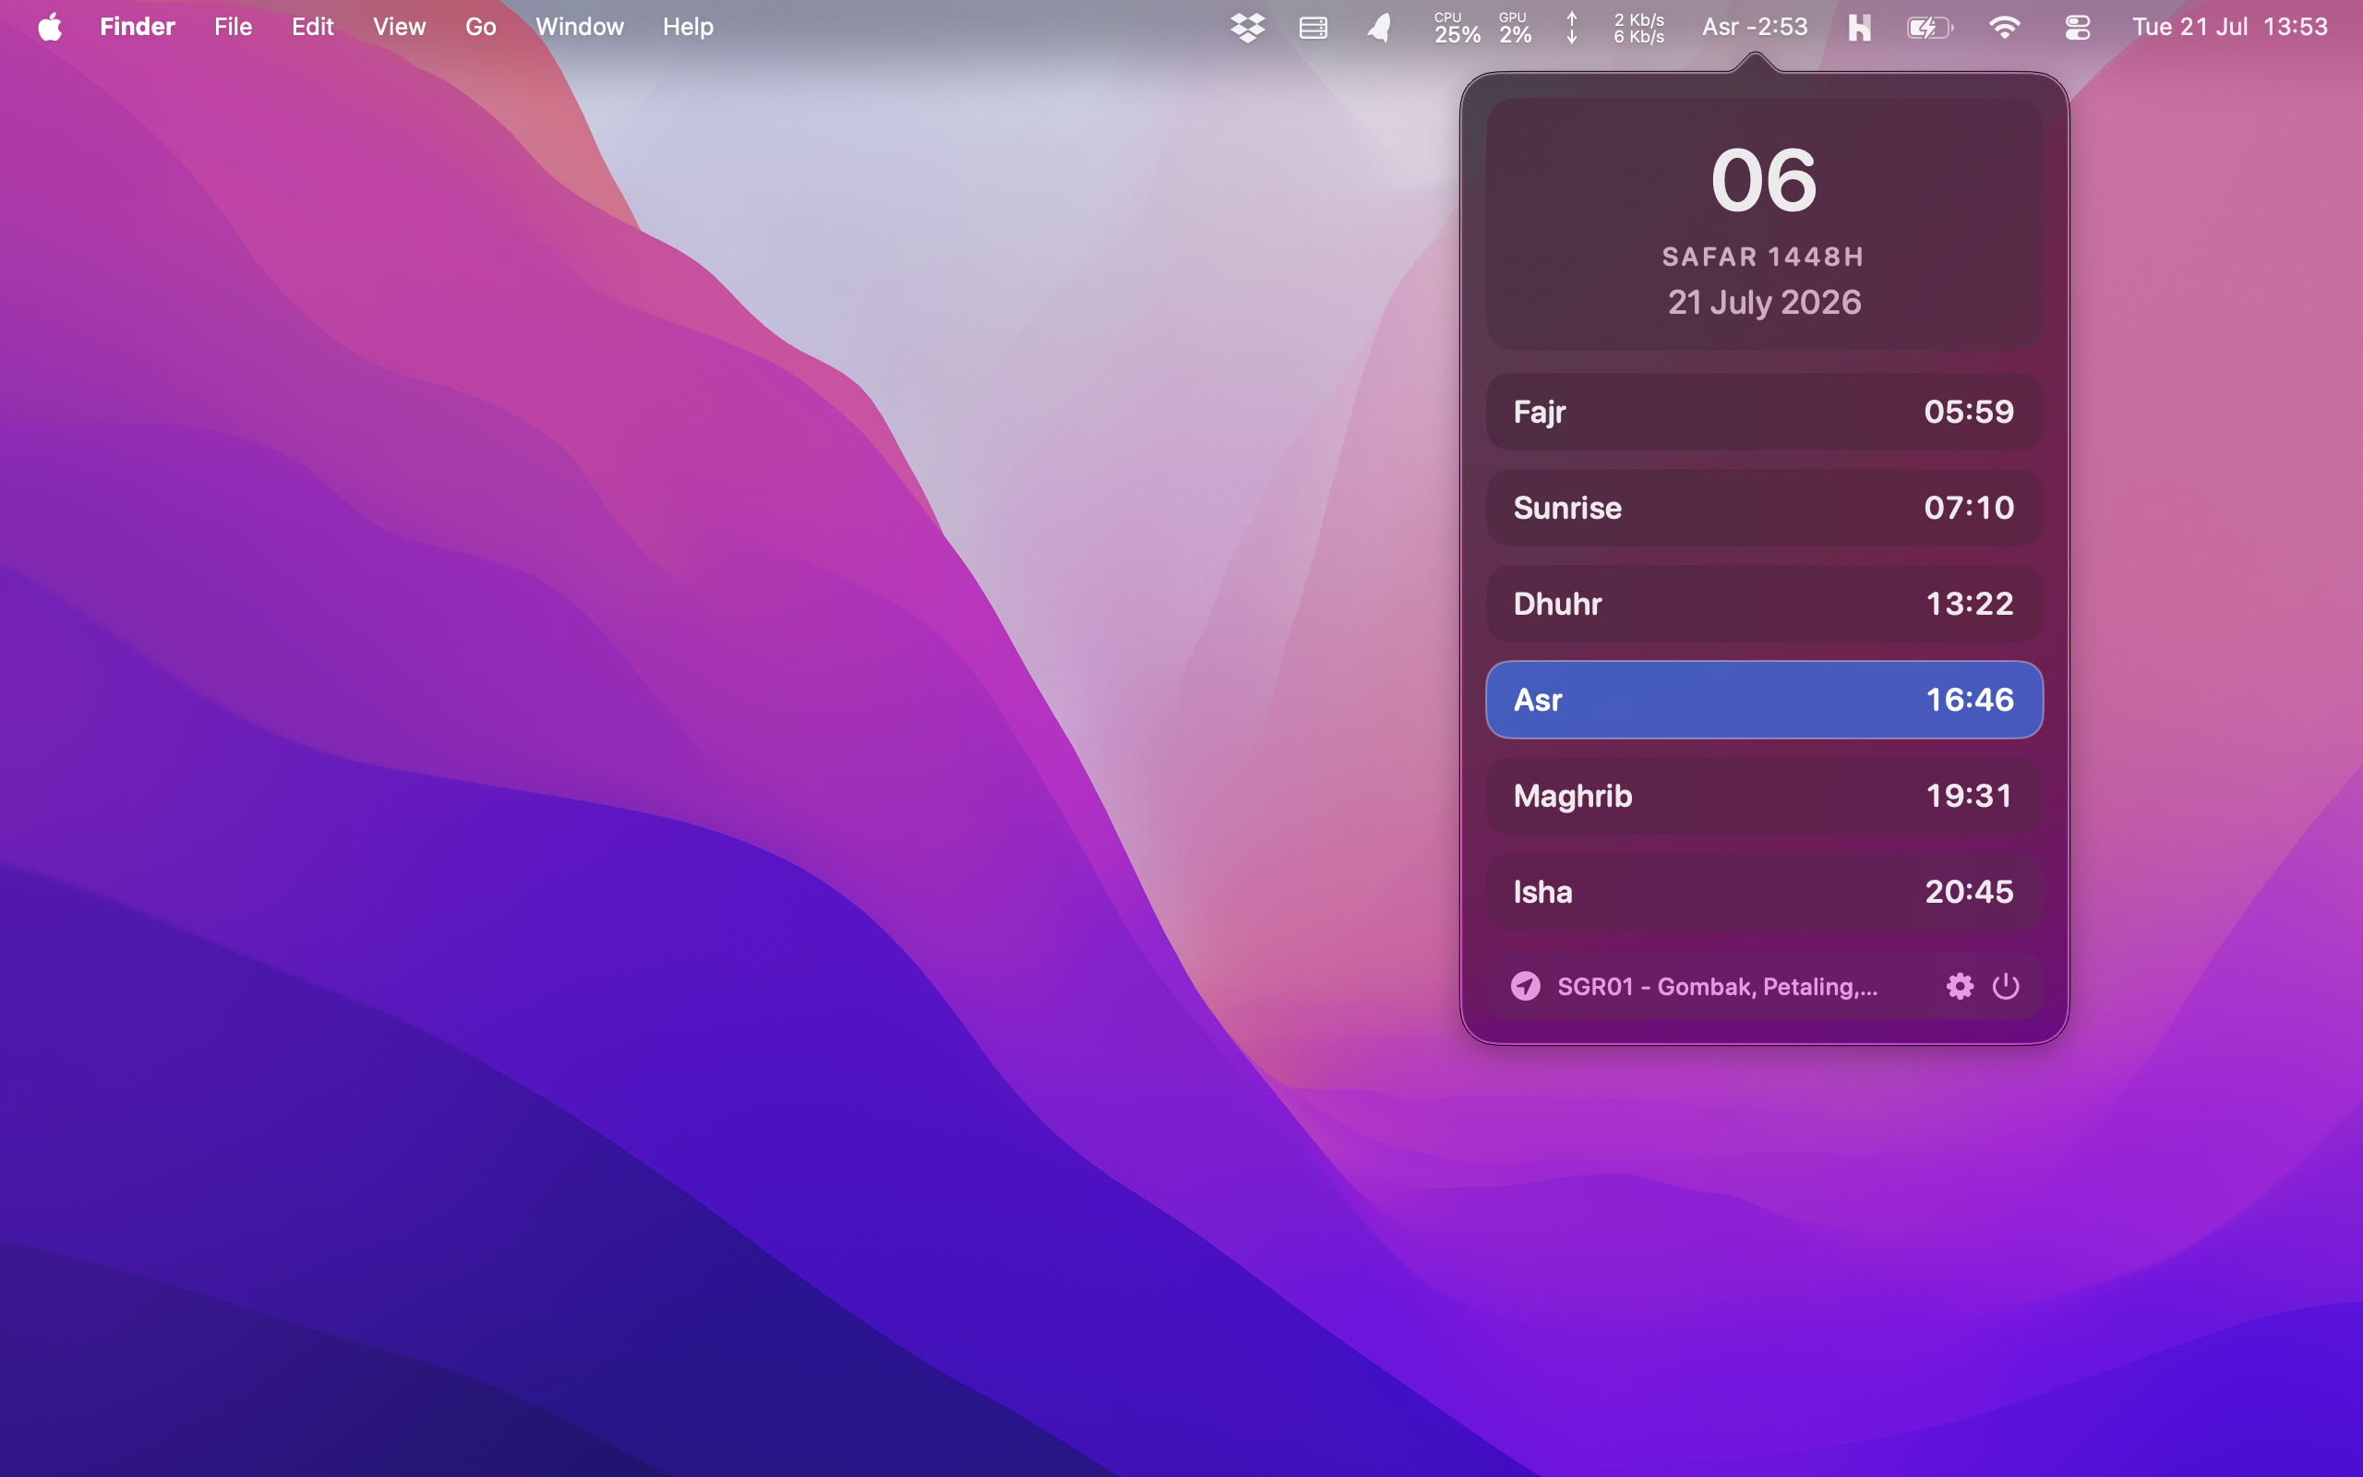Open the Window menu
Viewport: 2363px width, 1477px height.
point(579,27)
